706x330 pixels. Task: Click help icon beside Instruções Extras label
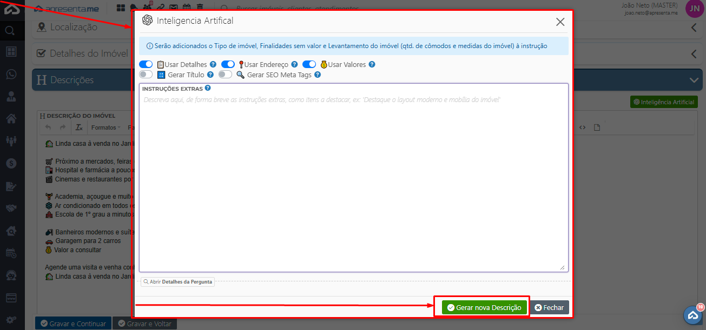(208, 88)
